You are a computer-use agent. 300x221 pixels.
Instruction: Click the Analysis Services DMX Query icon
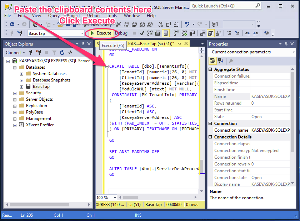pyautogui.click(x=134, y=24)
